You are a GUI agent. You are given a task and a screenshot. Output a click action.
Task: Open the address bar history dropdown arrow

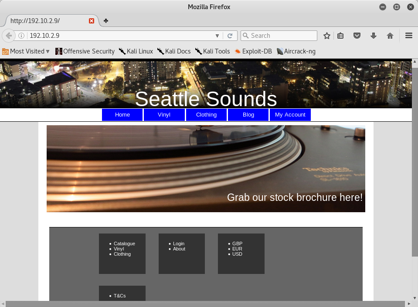(x=217, y=36)
